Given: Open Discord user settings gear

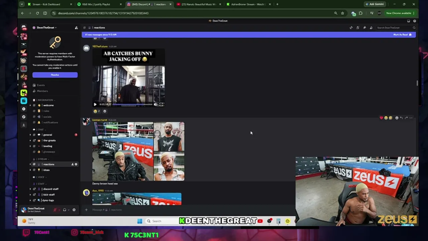Looking at the screenshot, I should [74, 210].
